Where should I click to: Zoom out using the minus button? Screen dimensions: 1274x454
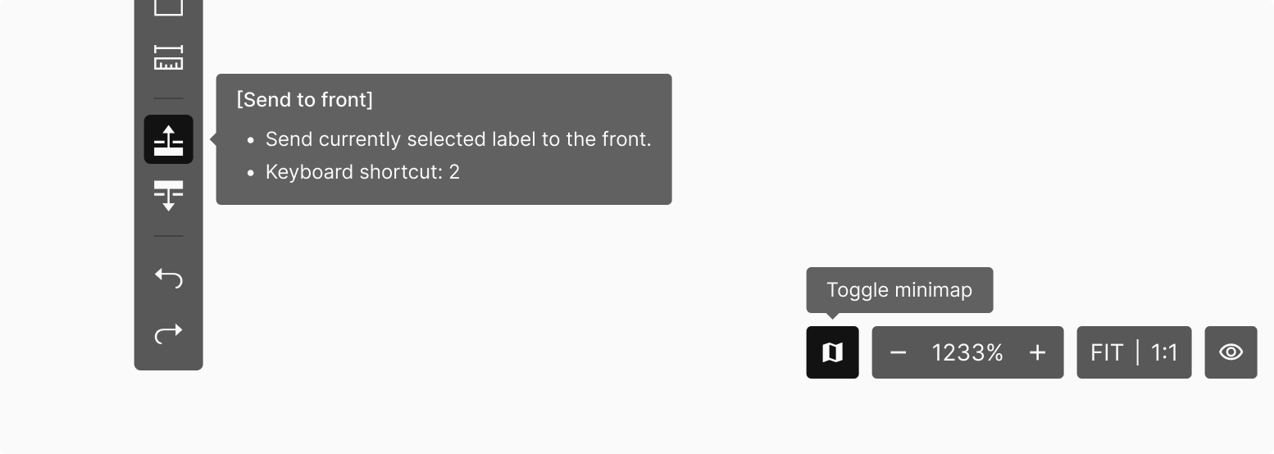coord(898,352)
